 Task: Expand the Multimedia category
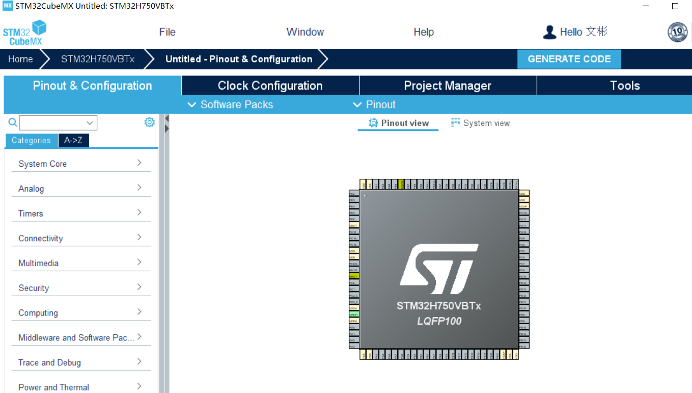click(81, 263)
